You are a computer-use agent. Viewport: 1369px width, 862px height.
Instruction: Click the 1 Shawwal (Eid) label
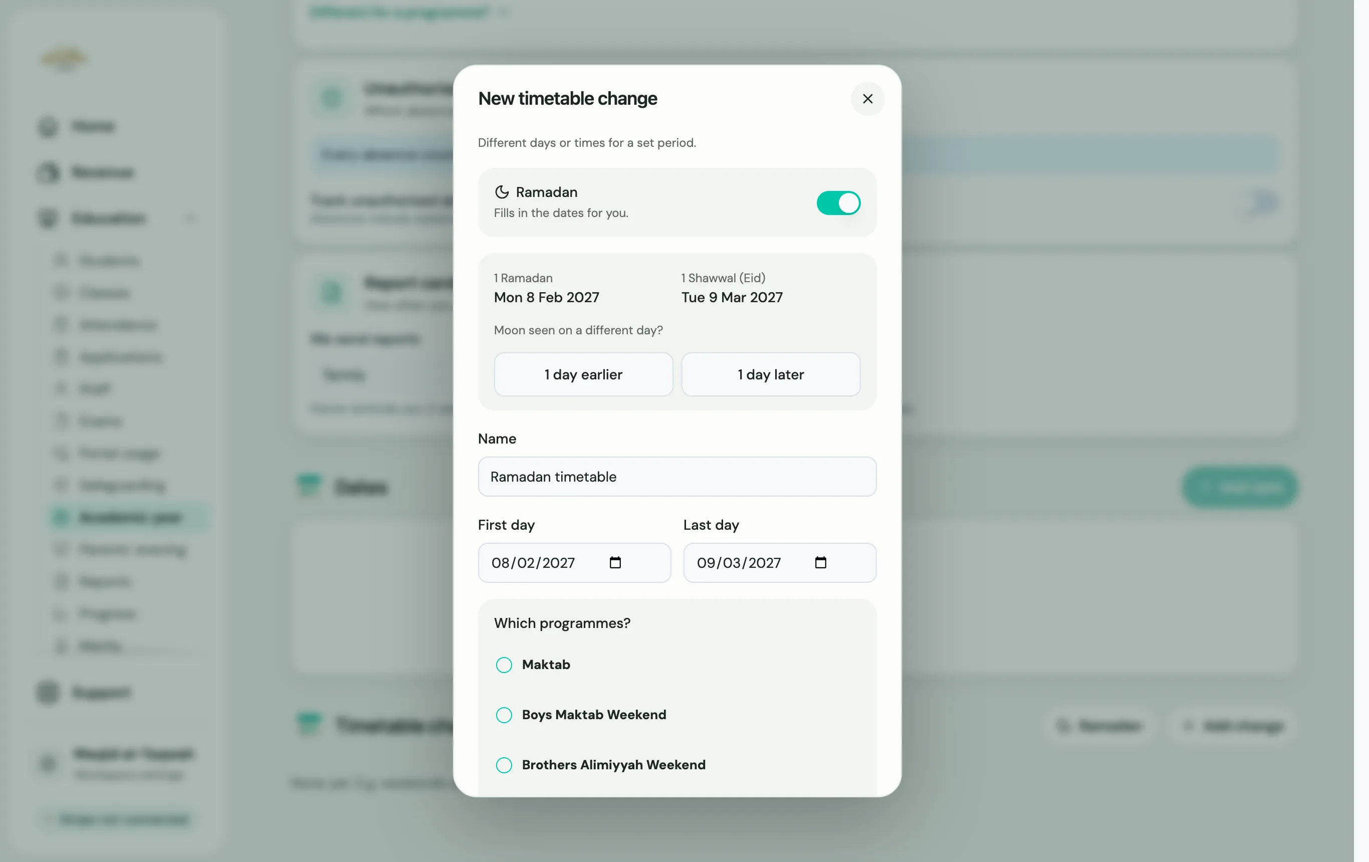723,278
